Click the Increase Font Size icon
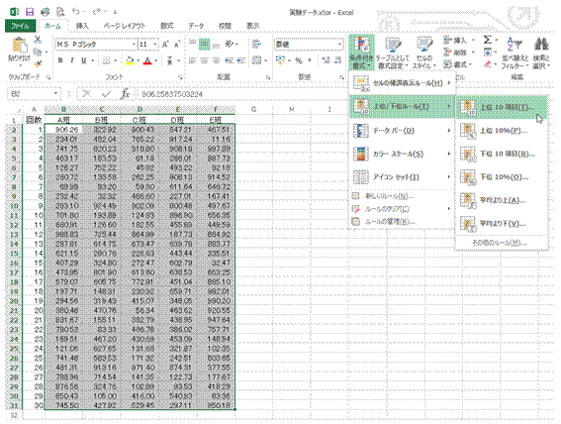Viewport: 561px width, 424px height. 165,45
